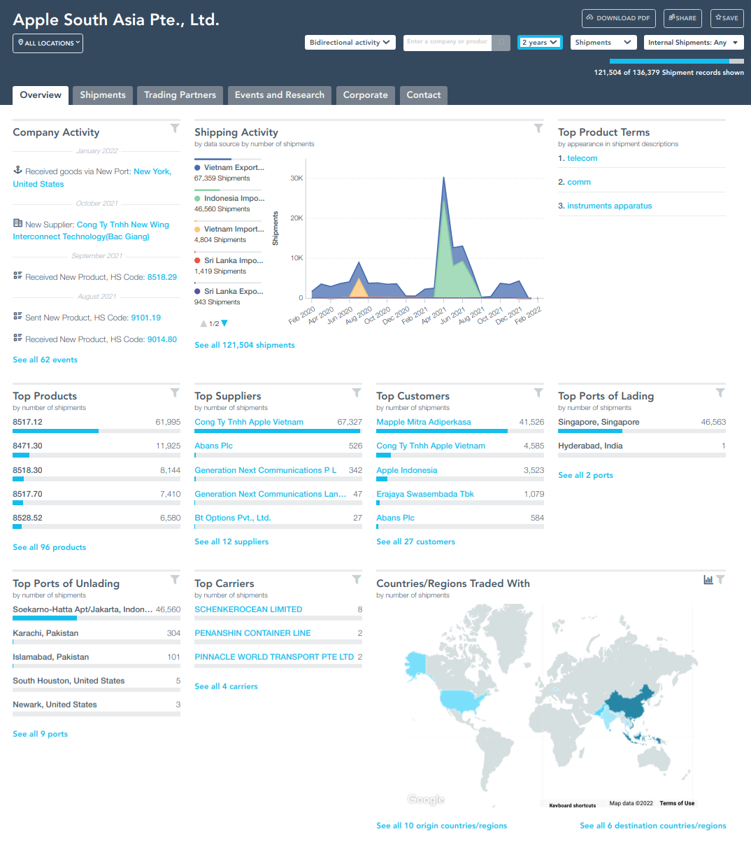The height and width of the screenshot is (848, 751).
Task: Open the 2 years time range dropdown
Action: point(540,43)
